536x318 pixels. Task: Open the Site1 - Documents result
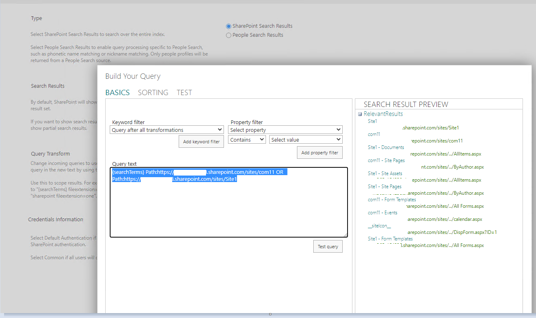point(386,147)
